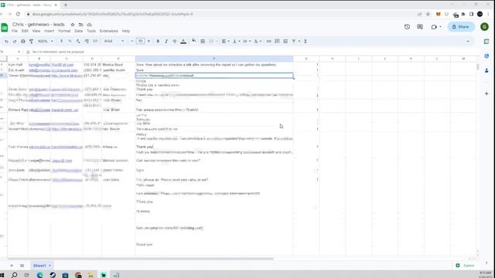Print the spreadsheet
The height and width of the screenshot is (278, 495).
click(23, 41)
